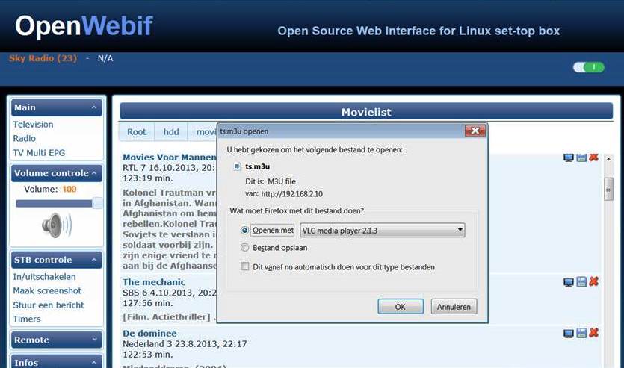This screenshot has width=624, height=368.
Task: Click the movielist scrollbar thumb
Action: pyautogui.click(x=608, y=189)
